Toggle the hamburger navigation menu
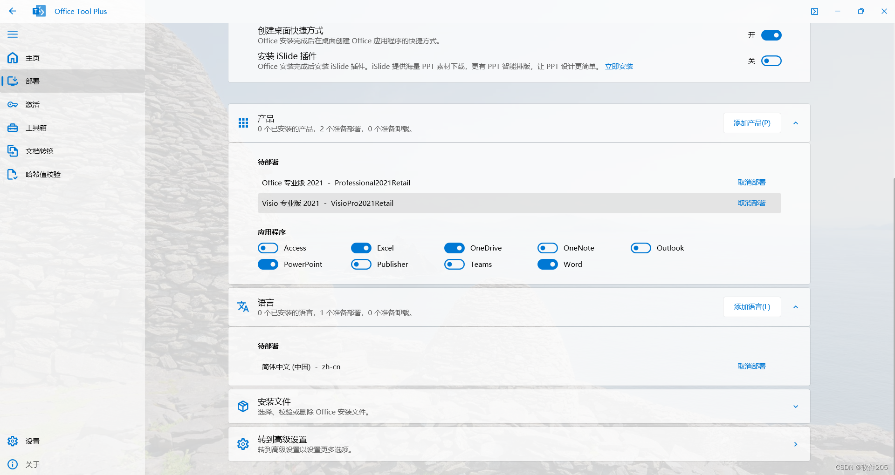This screenshot has width=895, height=475. click(x=13, y=34)
